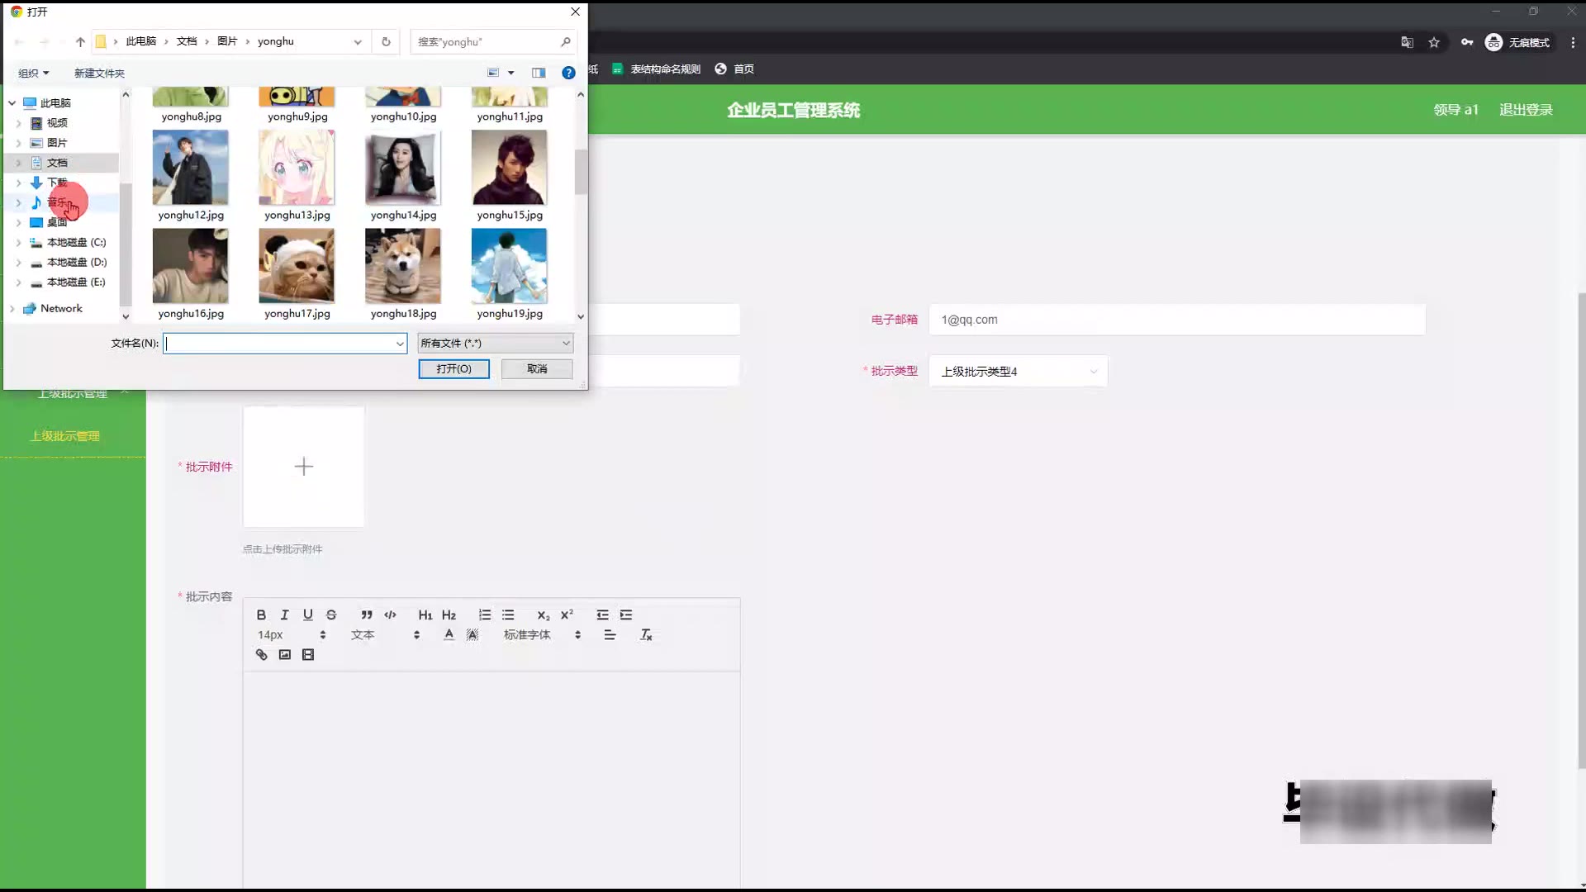This screenshot has height=892, width=1586.
Task: Expand the 本地磁盘 (C:) tree node
Action: coord(19,242)
